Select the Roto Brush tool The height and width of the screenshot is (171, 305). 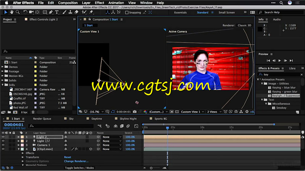click(x=84, y=12)
